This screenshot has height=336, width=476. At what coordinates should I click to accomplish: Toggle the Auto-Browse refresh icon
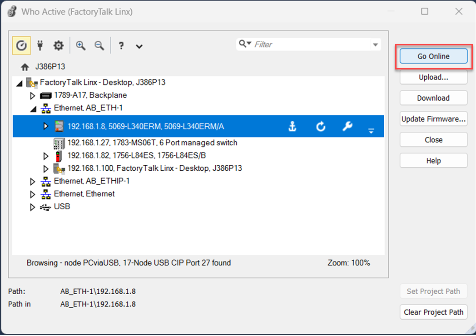coord(21,45)
